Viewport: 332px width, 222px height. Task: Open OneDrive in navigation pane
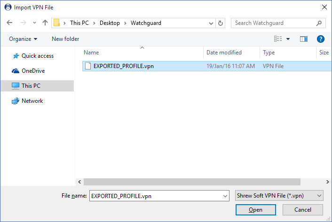tap(28, 71)
